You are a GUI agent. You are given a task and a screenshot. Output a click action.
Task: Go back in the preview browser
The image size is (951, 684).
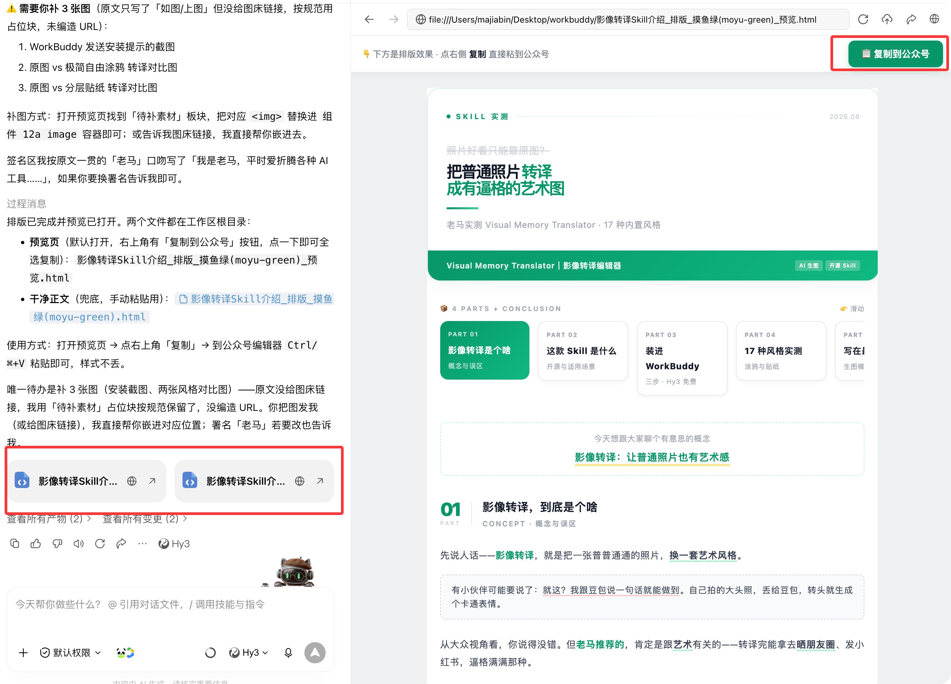coord(369,19)
